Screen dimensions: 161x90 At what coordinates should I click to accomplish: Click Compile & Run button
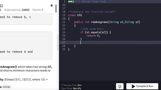pyautogui.click(x=142, y=86)
